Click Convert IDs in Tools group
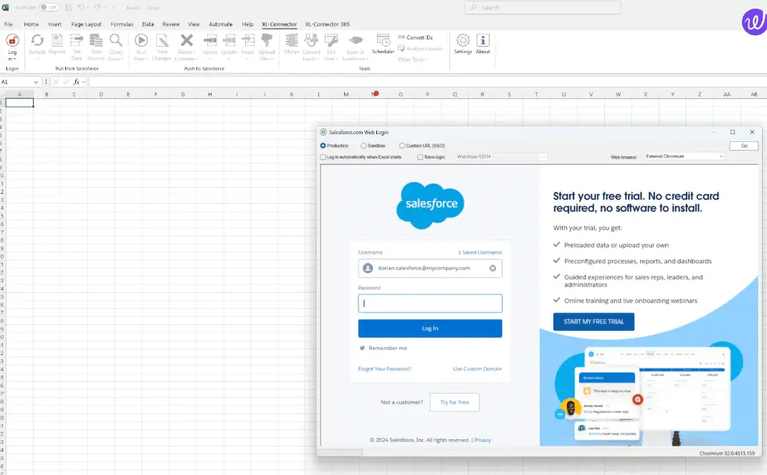The width and height of the screenshot is (767, 475). [415, 37]
